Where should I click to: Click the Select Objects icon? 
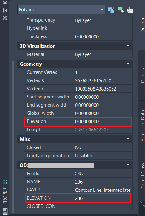(120, 10)
